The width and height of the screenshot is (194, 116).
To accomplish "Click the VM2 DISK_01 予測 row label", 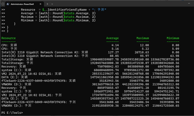I will 31,95.
